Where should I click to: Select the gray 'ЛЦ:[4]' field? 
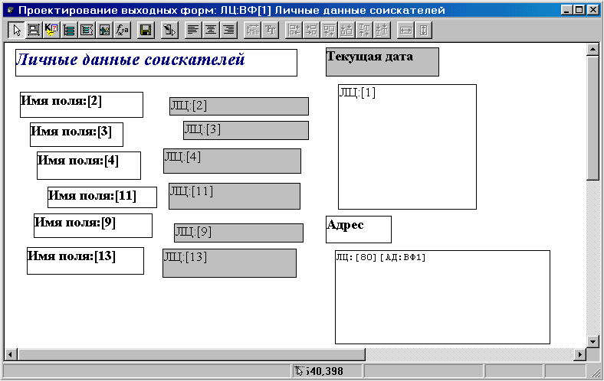232,161
